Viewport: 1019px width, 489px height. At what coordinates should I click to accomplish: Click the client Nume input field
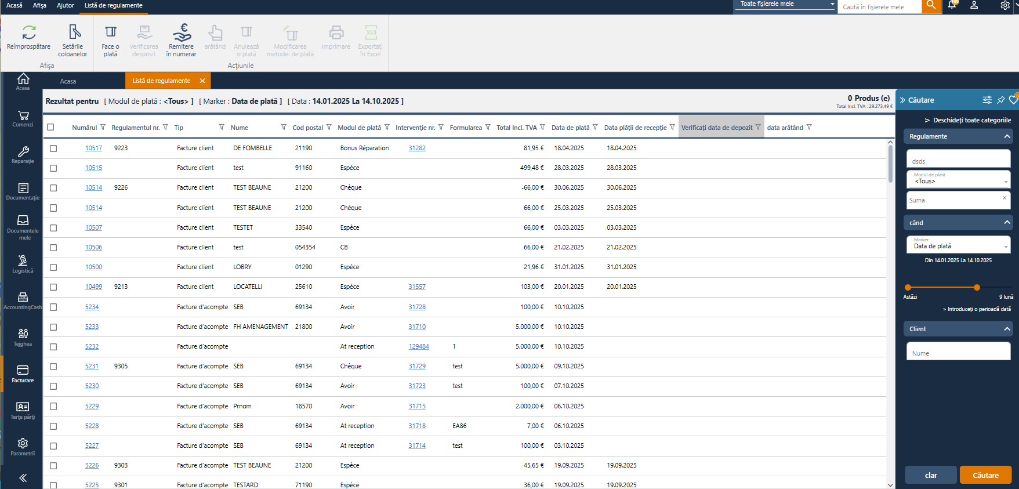[958, 351]
